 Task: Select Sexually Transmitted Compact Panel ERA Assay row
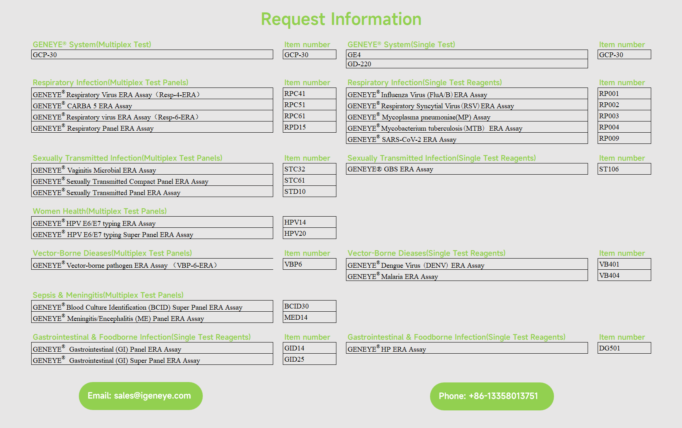pyautogui.click(x=152, y=180)
